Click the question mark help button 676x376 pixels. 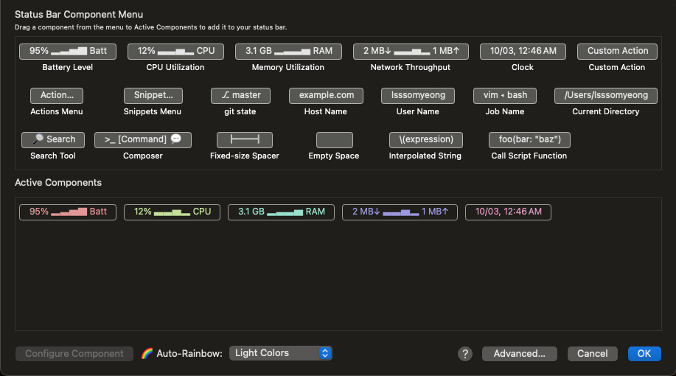[x=464, y=354]
